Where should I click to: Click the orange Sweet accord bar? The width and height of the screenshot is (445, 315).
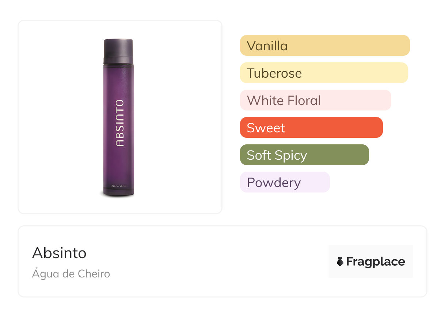(x=311, y=128)
